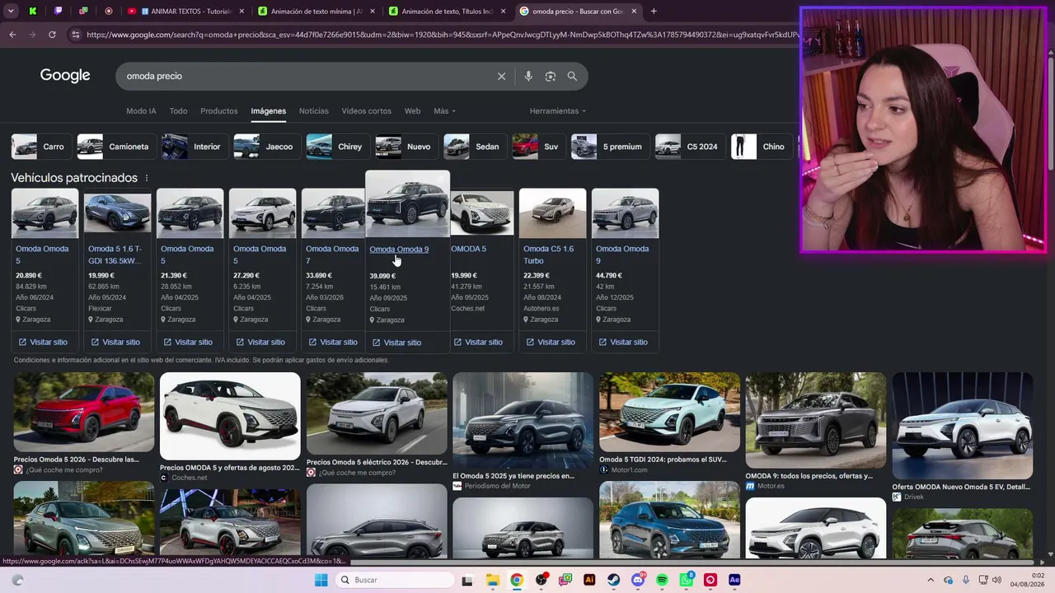Open Adobe Illustrator from the taskbar
The height and width of the screenshot is (593, 1055).
pos(589,580)
